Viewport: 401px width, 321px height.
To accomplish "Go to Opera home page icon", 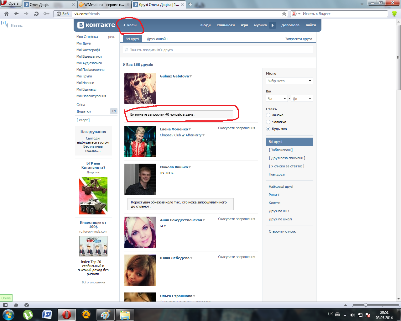I will (x=7, y=14).
